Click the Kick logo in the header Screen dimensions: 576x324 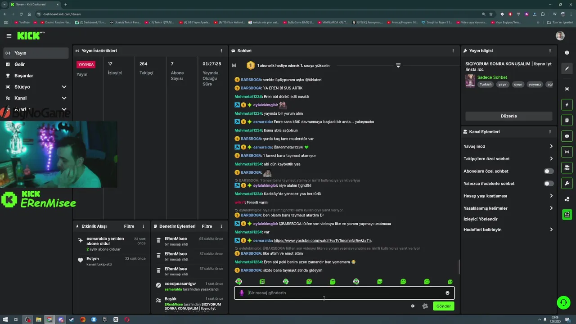pos(31,36)
